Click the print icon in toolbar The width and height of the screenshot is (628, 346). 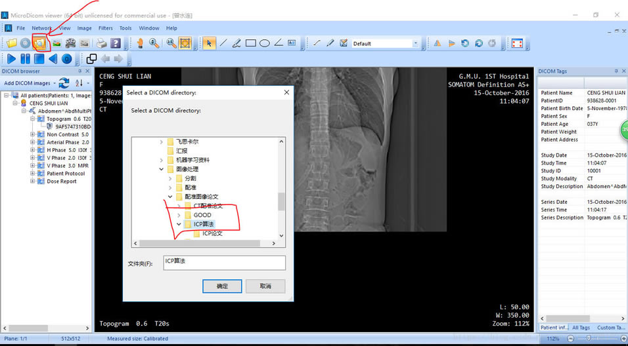(101, 43)
